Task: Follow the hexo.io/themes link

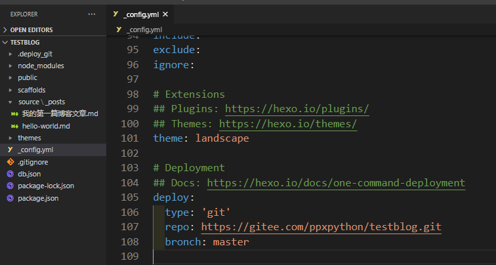Action: [x=288, y=124]
